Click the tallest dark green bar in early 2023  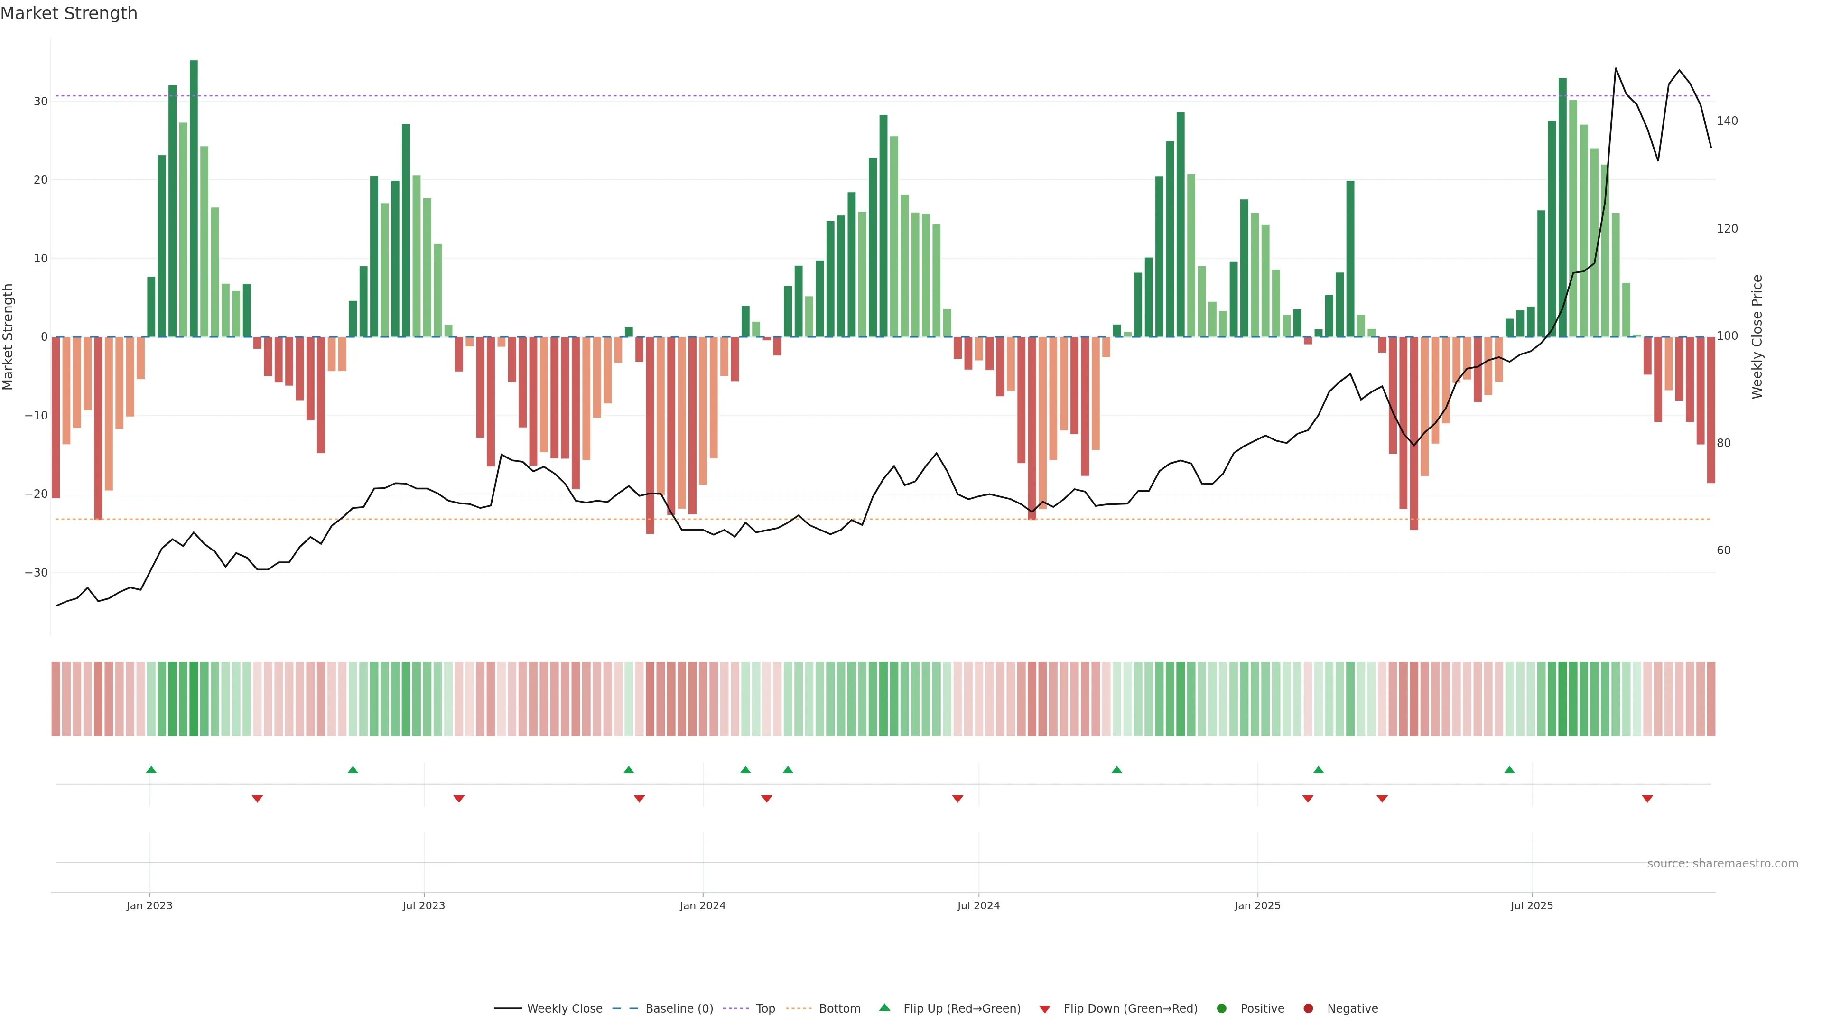click(x=194, y=198)
